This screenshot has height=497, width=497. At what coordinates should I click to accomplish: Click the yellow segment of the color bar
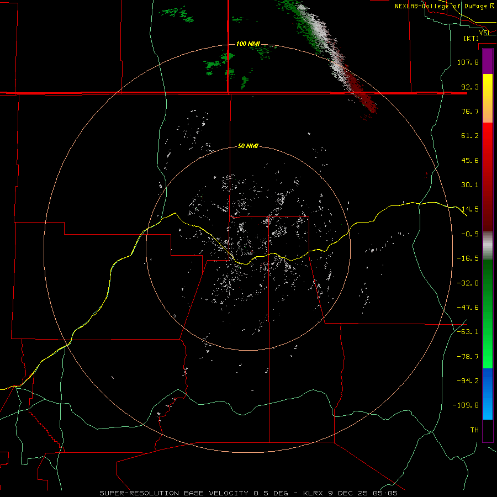coord(488,98)
